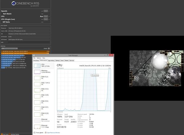Click the CB Version 64 Bit field

point(29,37)
